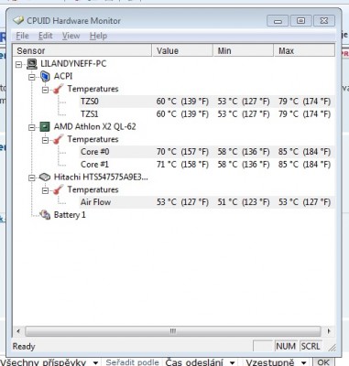Screen dimensions: 349x366
Task: Click the NUM status bar indicator
Action: [x=286, y=347]
